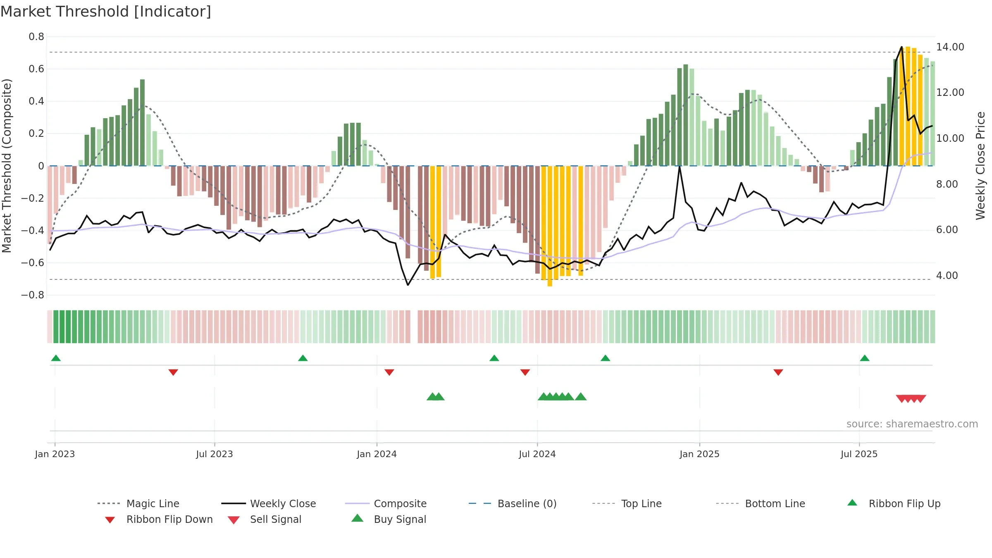The image size is (992, 558).
Task: Click the ribbon flip down marker before Jul 2023
Action: pyautogui.click(x=173, y=372)
